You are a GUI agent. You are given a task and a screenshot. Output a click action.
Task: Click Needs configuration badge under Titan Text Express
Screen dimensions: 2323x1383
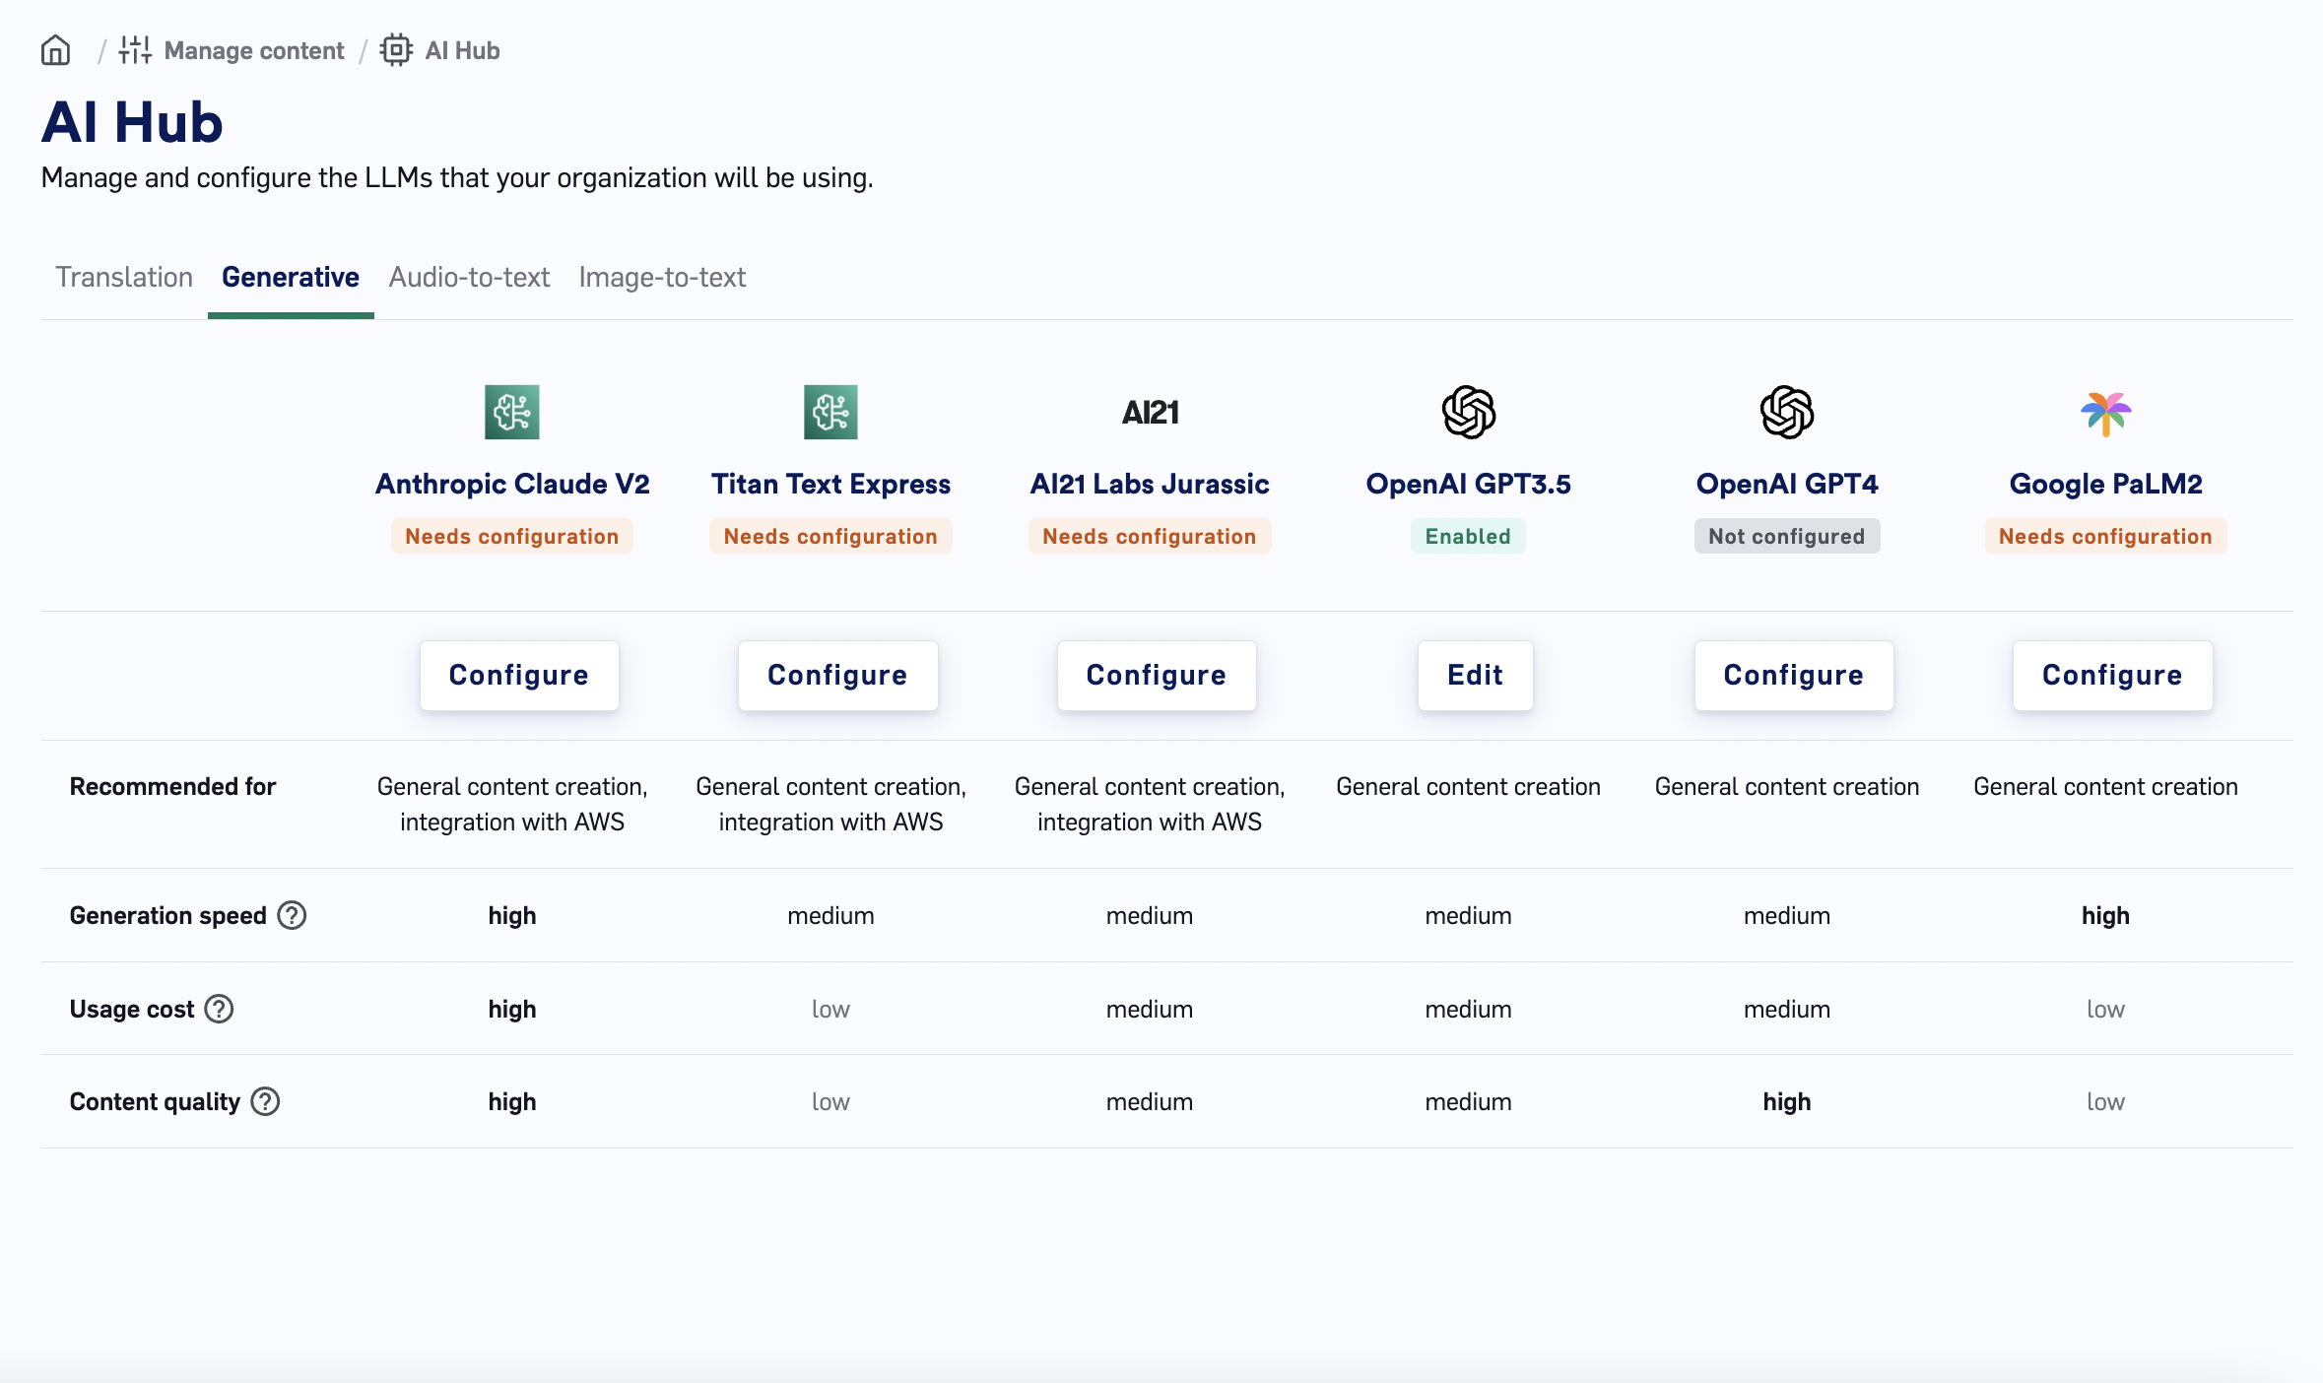tap(830, 536)
